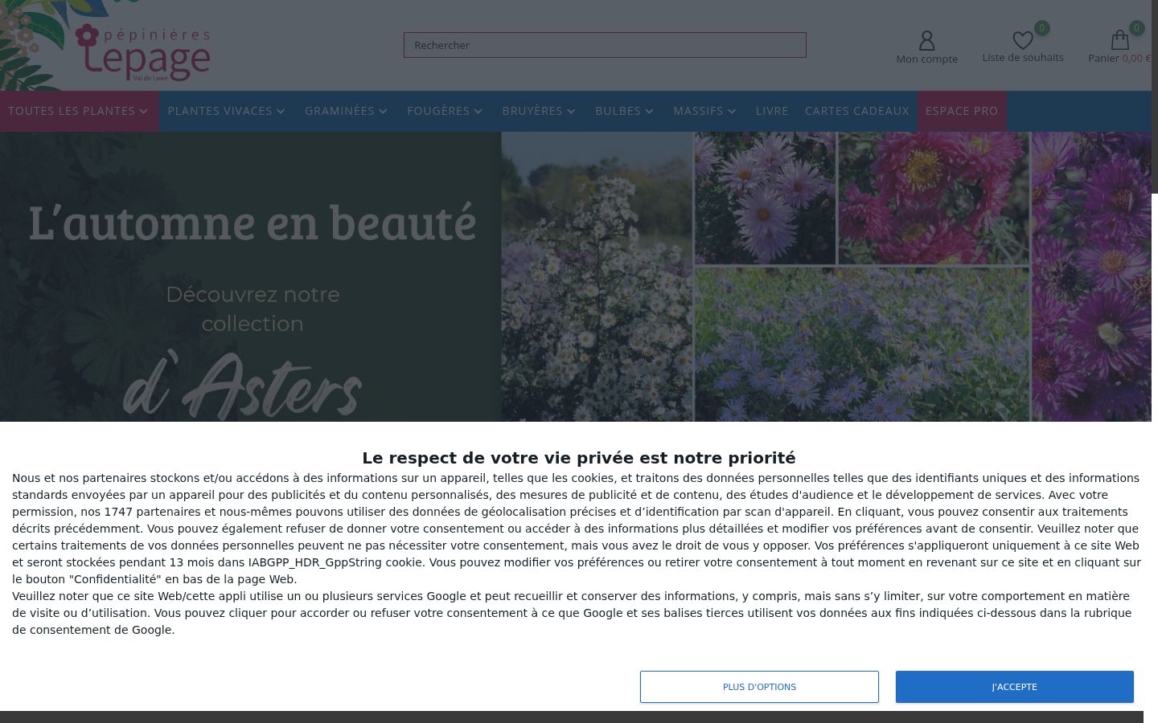Image resolution: width=1158 pixels, height=723 pixels.
Task: Expand the Massifs chevron
Action: 732,111
